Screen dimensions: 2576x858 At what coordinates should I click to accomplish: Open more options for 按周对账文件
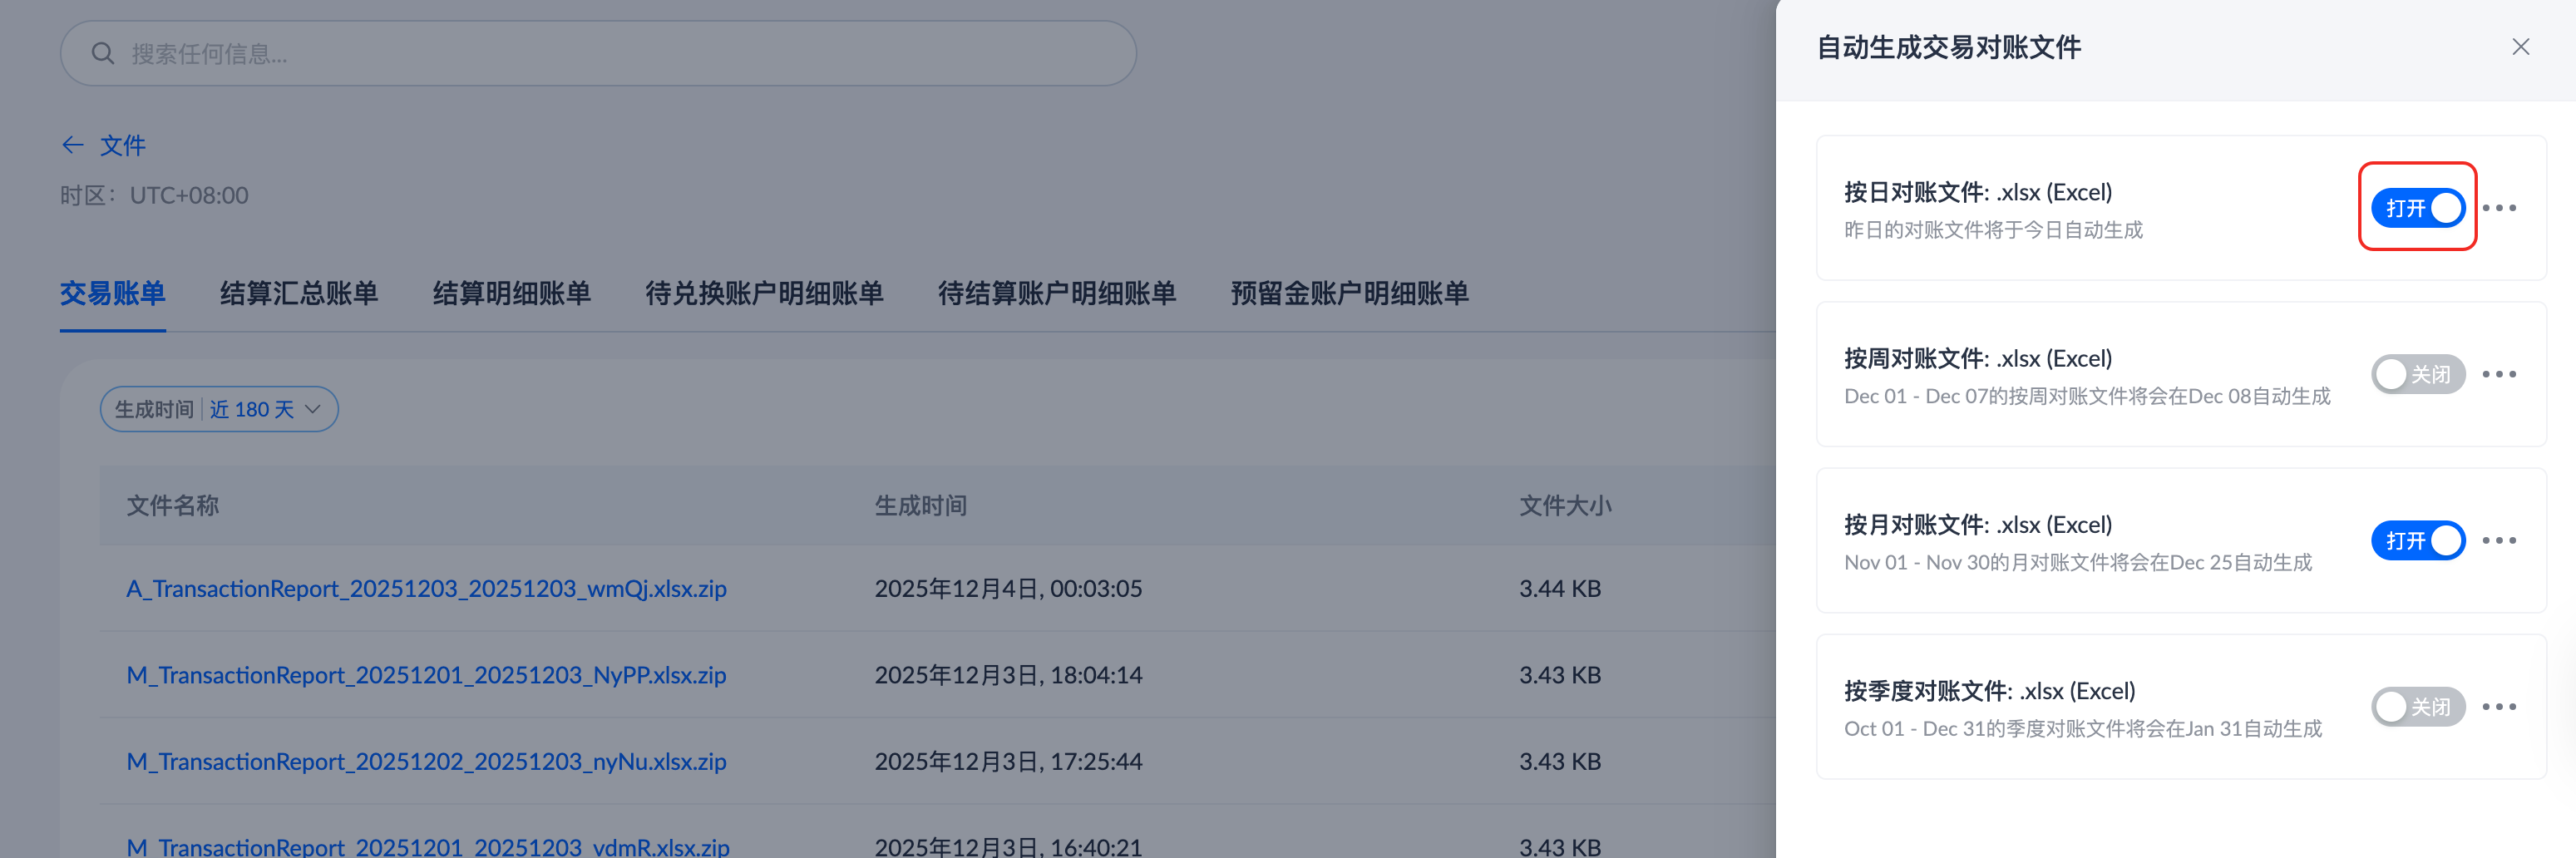pos(2498,374)
